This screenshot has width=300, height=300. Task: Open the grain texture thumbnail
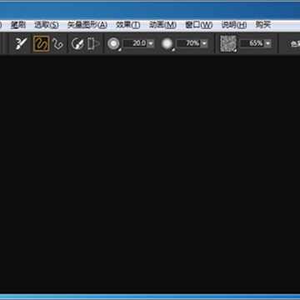click(228, 43)
